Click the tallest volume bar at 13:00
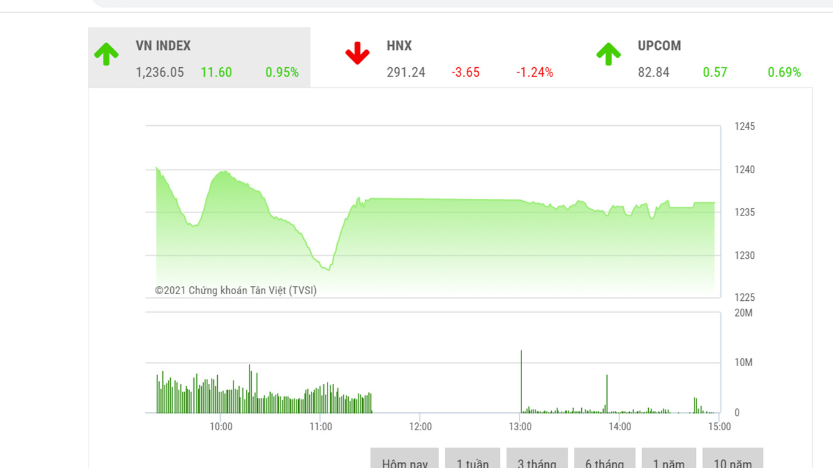833x468 pixels. point(521,381)
